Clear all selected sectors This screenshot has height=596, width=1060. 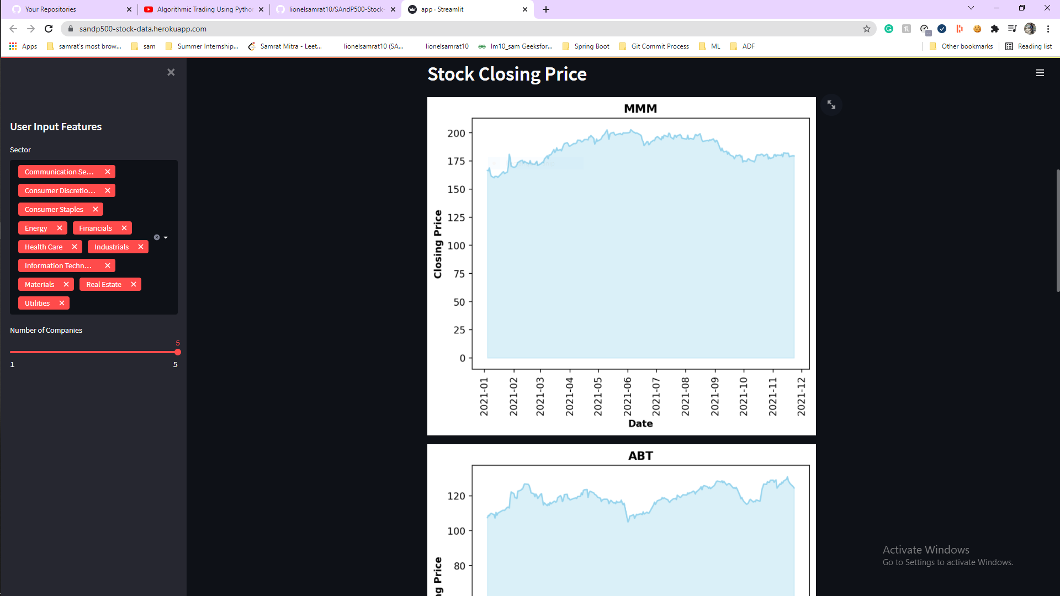157,237
